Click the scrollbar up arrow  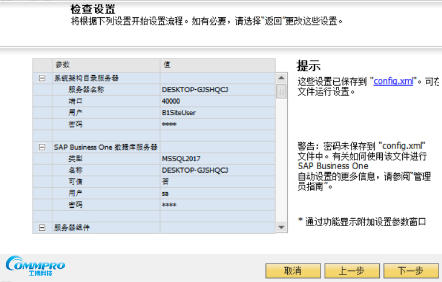click(x=281, y=78)
